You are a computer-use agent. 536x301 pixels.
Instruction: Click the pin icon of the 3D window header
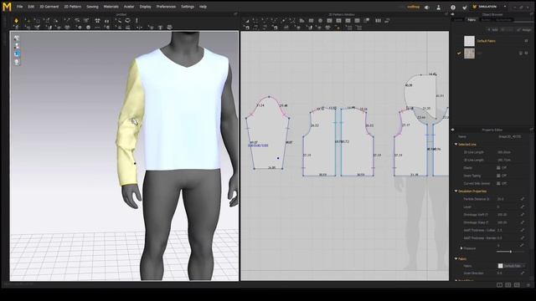(235, 14)
